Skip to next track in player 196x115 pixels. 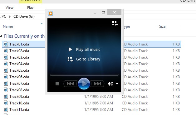click(x=97, y=84)
